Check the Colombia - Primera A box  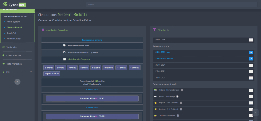tap(251, 116)
